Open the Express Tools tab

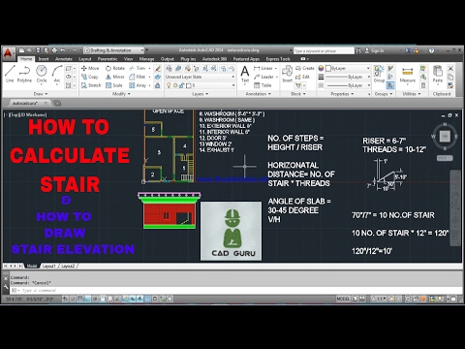coord(278,59)
